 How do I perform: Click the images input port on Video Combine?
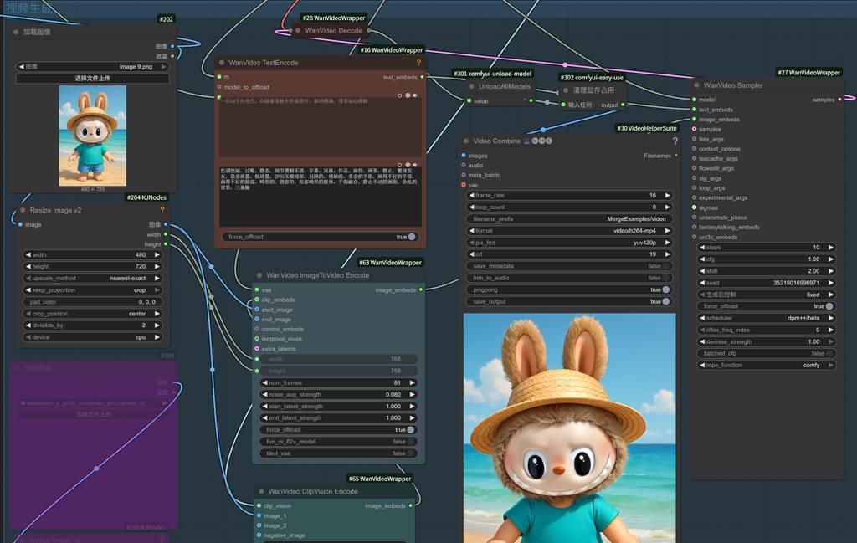[464, 156]
